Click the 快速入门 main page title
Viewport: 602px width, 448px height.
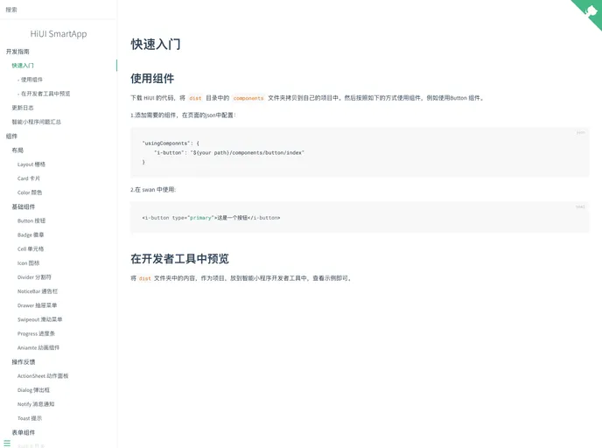tap(156, 44)
